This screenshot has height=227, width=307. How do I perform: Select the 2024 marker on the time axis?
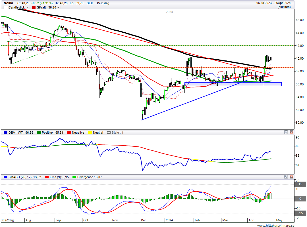click(169, 220)
